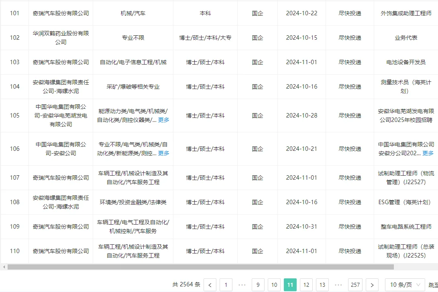The width and height of the screenshot is (438, 292).
Task: Click ESG管理（海英计划）cell
Action: tap(406, 202)
